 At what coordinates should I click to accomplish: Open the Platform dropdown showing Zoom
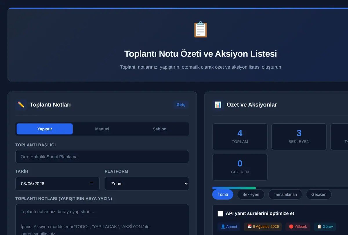point(147,184)
